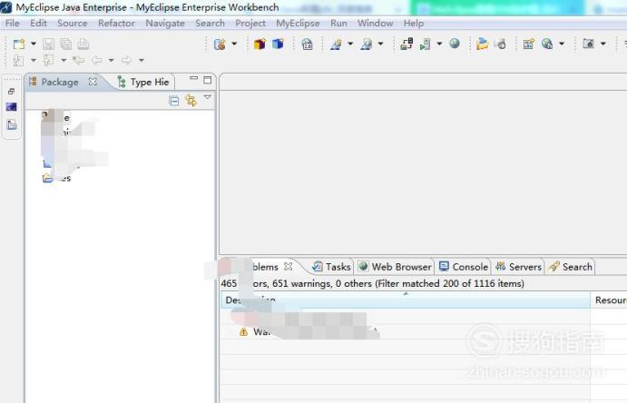
Task: Click the second flashlight search icon
Action: click(367, 44)
